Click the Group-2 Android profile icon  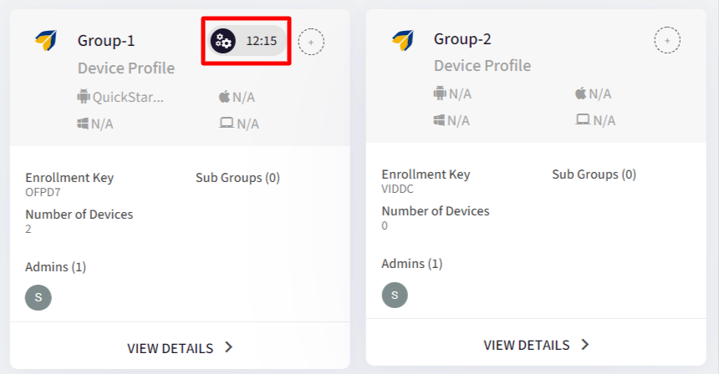coord(440,93)
